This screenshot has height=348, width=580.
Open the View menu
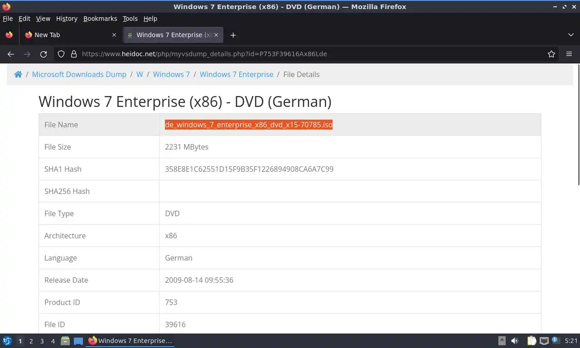pyautogui.click(x=43, y=19)
